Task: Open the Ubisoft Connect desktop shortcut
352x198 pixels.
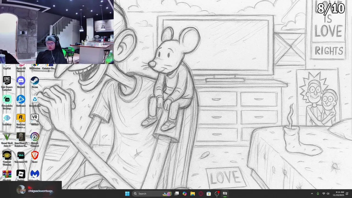Action: pyautogui.click(x=35, y=139)
